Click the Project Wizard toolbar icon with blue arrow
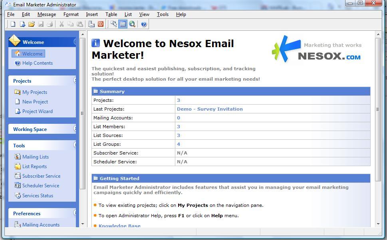This screenshot has height=240, width=387. point(22,24)
